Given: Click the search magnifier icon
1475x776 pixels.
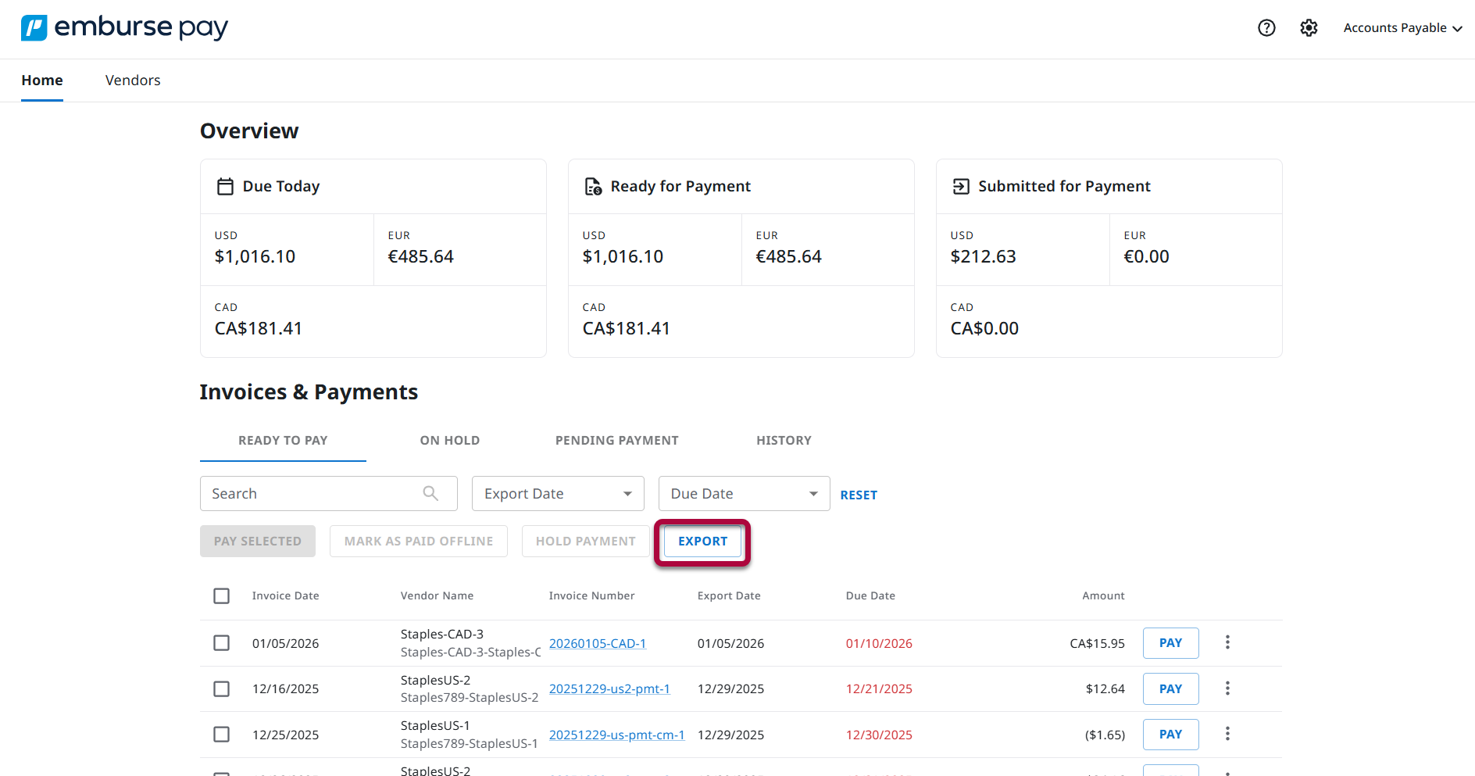Looking at the screenshot, I should [430, 493].
